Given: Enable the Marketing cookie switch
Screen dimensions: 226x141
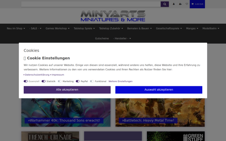Looking at the screenshot, I should [60, 81].
